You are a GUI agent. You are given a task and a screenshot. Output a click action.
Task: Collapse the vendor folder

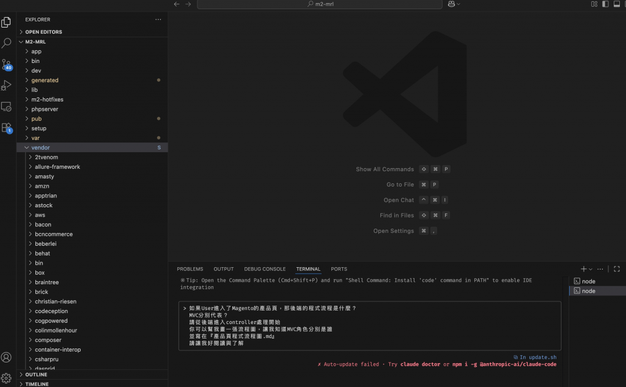pyautogui.click(x=92, y=147)
